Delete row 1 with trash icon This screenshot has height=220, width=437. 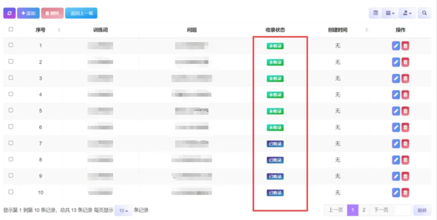pyautogui.click(x=405, y=46)
